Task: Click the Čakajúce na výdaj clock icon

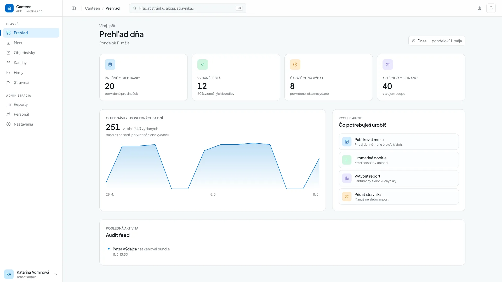Action: coord(295,64)
